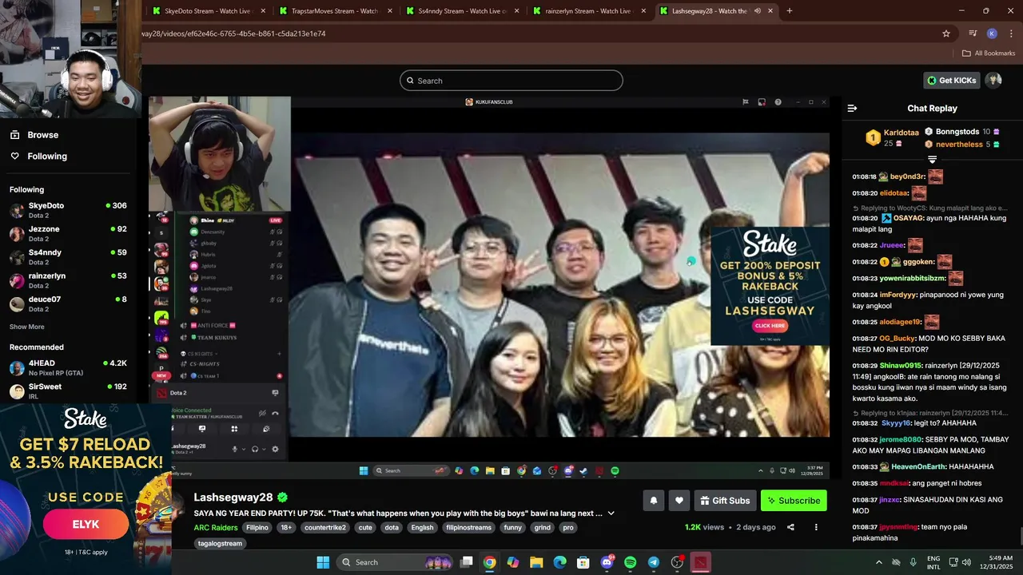Open recommended channel 4HEAD
The image size is (1023, 575).
68,367
